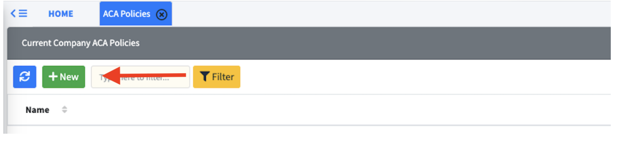This screenshot has height=148, width=621.
Task: Refresh the ACA Policies list
Action: (25, 77)
